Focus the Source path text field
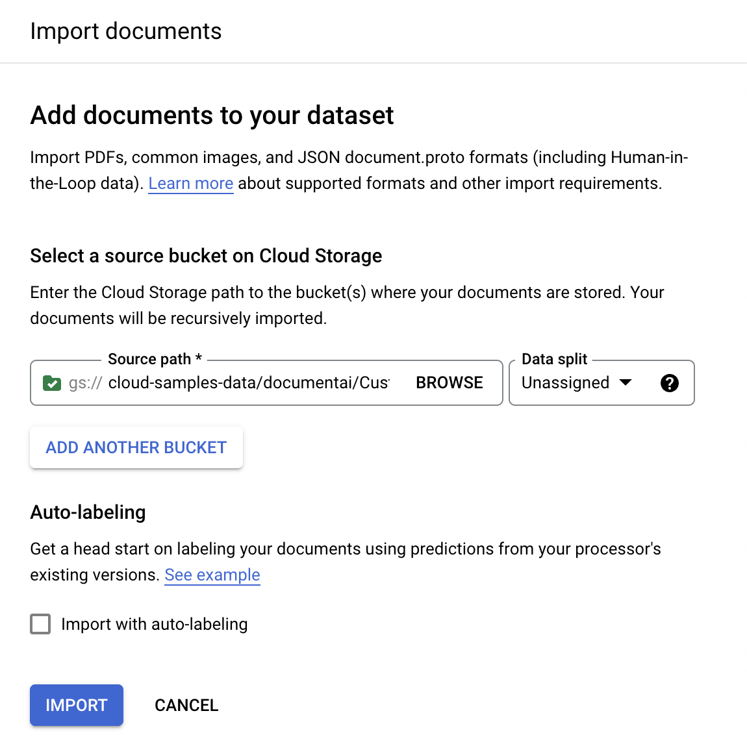The height and width of the screenshot is (748, 747). (x=249, y=383)
